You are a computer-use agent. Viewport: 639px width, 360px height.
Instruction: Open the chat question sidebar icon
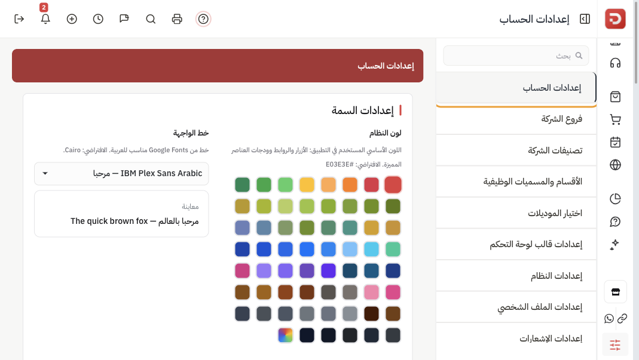(615, 221)
